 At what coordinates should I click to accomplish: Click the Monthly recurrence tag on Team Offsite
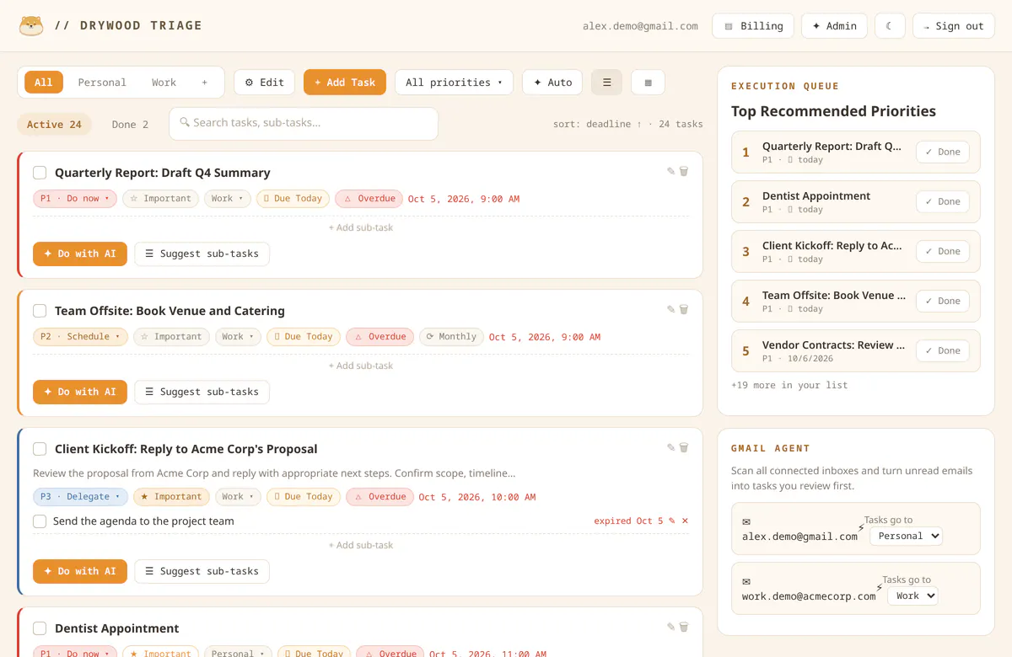(451, 337)
